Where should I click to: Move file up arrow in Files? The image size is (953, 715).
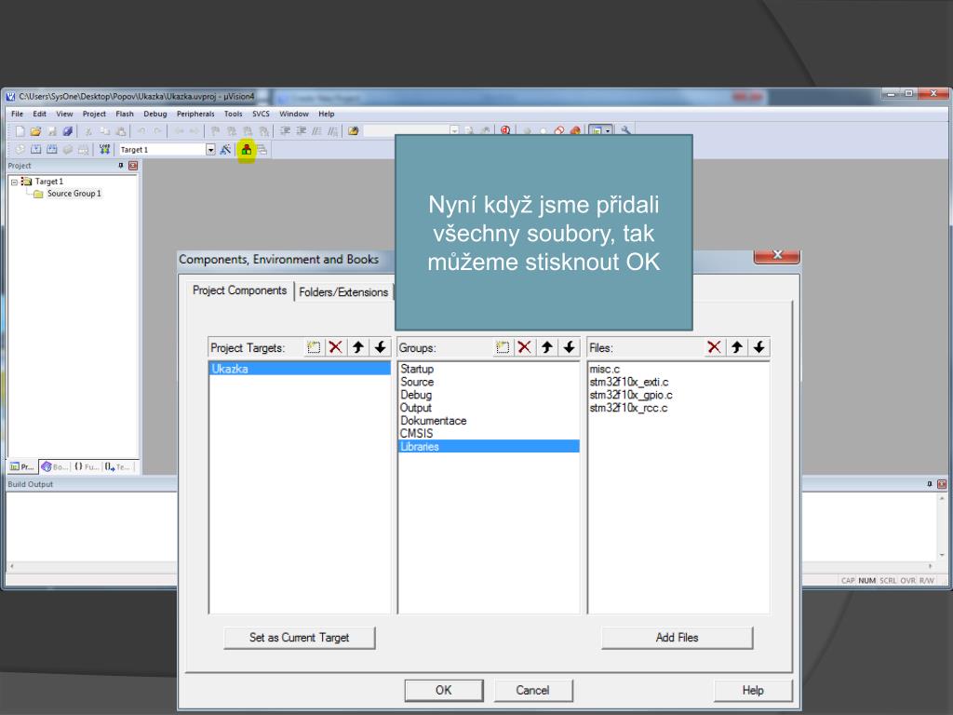[737, 347]
